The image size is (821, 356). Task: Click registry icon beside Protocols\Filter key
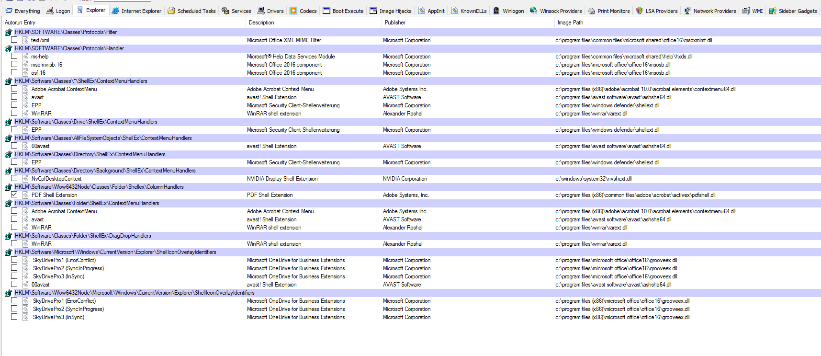(x=8, y=33)
